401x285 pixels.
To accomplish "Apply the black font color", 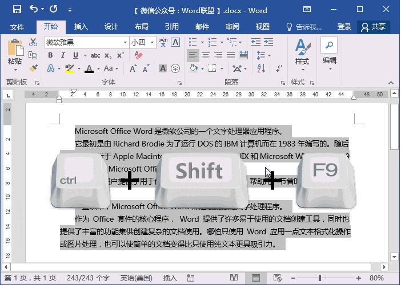I will pos(89,68).
